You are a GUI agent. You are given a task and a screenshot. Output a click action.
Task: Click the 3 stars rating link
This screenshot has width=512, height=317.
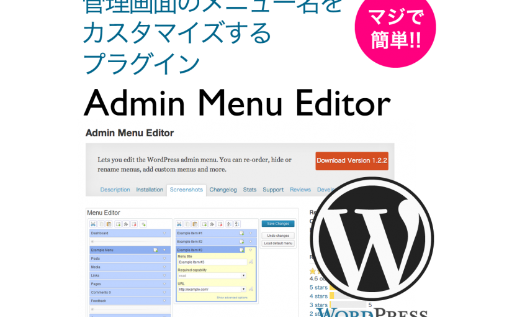[318, 305]
